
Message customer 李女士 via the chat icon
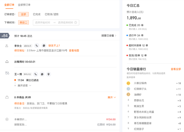click(44, 46)
